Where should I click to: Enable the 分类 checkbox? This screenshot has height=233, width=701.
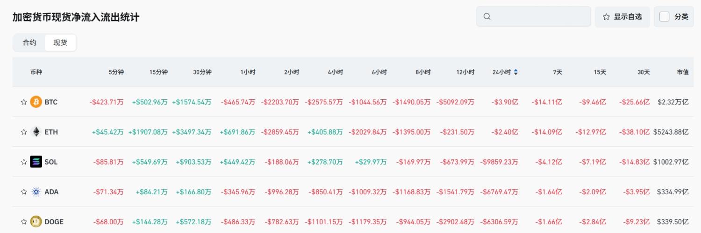tap(664, 17)
